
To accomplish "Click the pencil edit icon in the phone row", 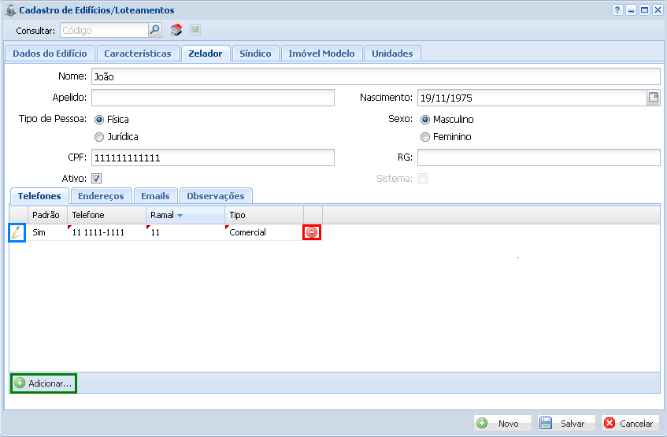I will pyautogui.click(x=17, y=232).
